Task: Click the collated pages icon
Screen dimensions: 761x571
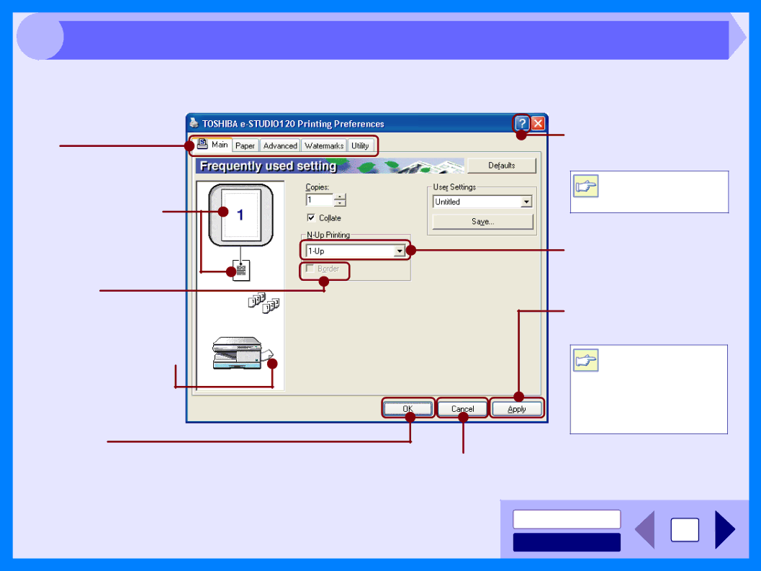Action: pos(264,303)
